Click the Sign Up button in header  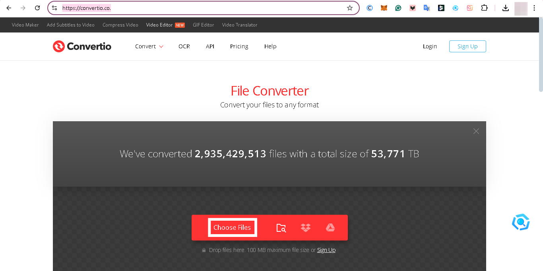(467, 46)
